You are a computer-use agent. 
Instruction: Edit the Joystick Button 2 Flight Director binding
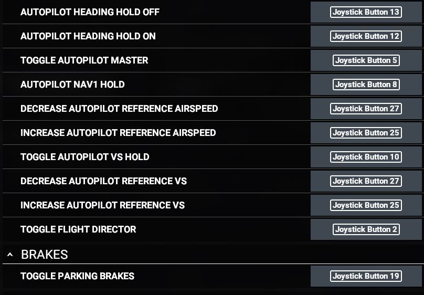tap(366, 229)
